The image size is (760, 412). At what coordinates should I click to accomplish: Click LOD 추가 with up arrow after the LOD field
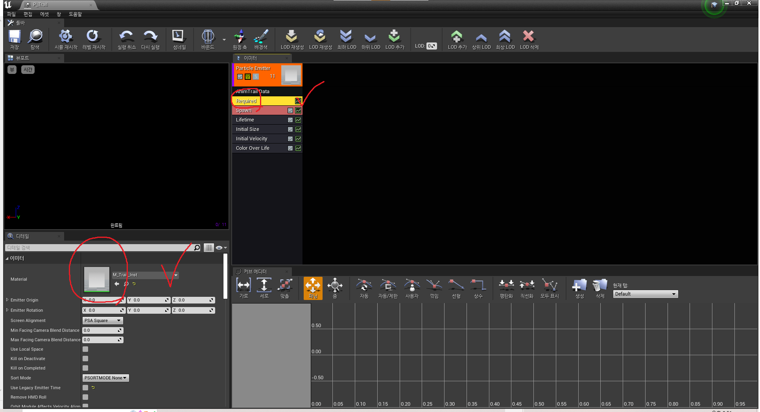[x=457, y=40]
